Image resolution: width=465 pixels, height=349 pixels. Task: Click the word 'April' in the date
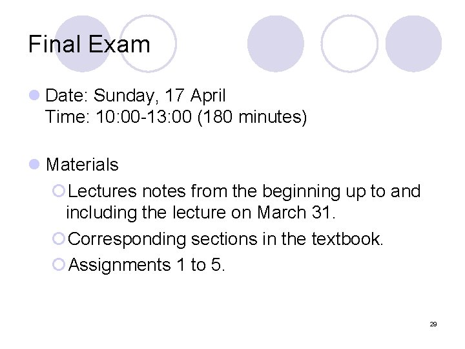tap(208, 96)
